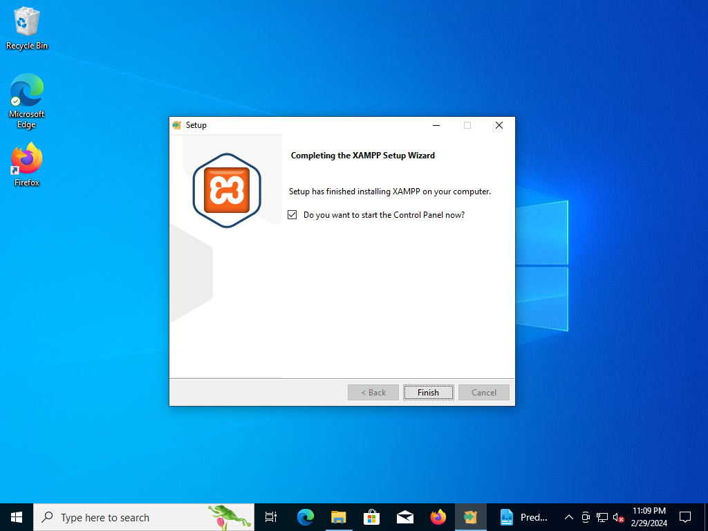This screenshot has width=708, height=531.
Task: Uncheck starting the Control Panel now
Action: [292, 214]
